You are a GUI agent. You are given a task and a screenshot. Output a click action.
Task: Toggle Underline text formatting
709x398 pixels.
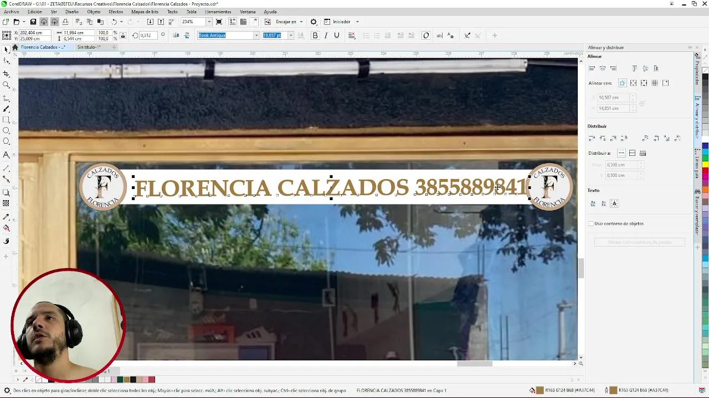tap(336, 35)
